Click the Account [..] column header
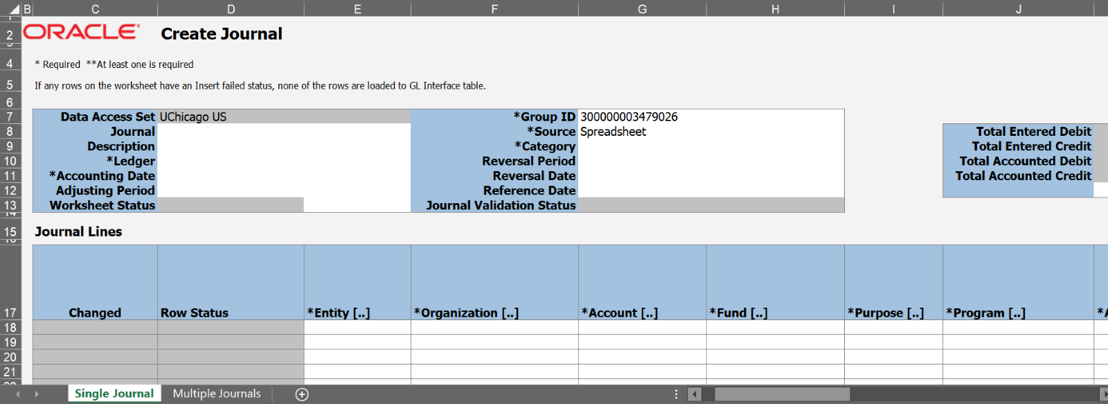 [643, 283]
